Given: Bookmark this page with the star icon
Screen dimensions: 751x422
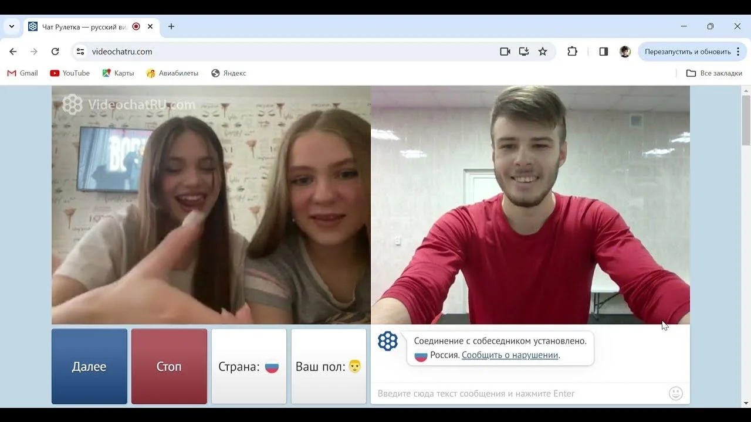Looking at the screenshot, I should coord(543,52).
